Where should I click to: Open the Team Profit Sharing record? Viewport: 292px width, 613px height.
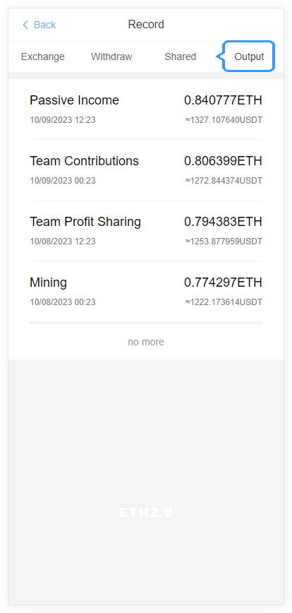[146, 231]
